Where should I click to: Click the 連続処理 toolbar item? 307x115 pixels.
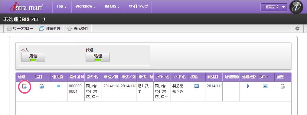pyautogui.click(x=50, y=29)
